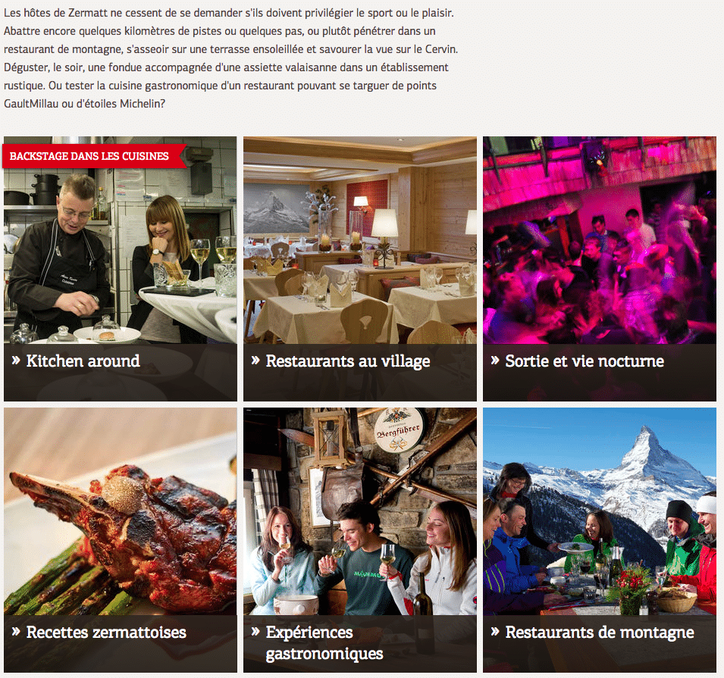
Task: Open Recettes zermattoises page
Action: point(106,633)
